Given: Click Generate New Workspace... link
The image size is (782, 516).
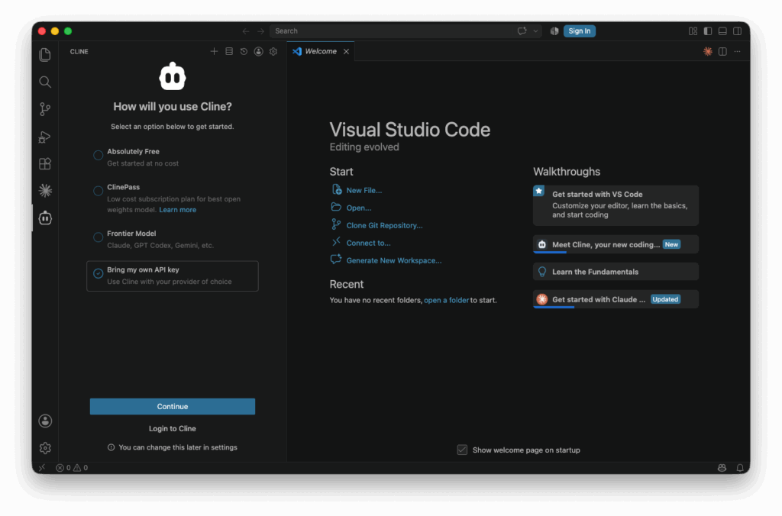Looking at the screenshot, I should pos(394,260).
